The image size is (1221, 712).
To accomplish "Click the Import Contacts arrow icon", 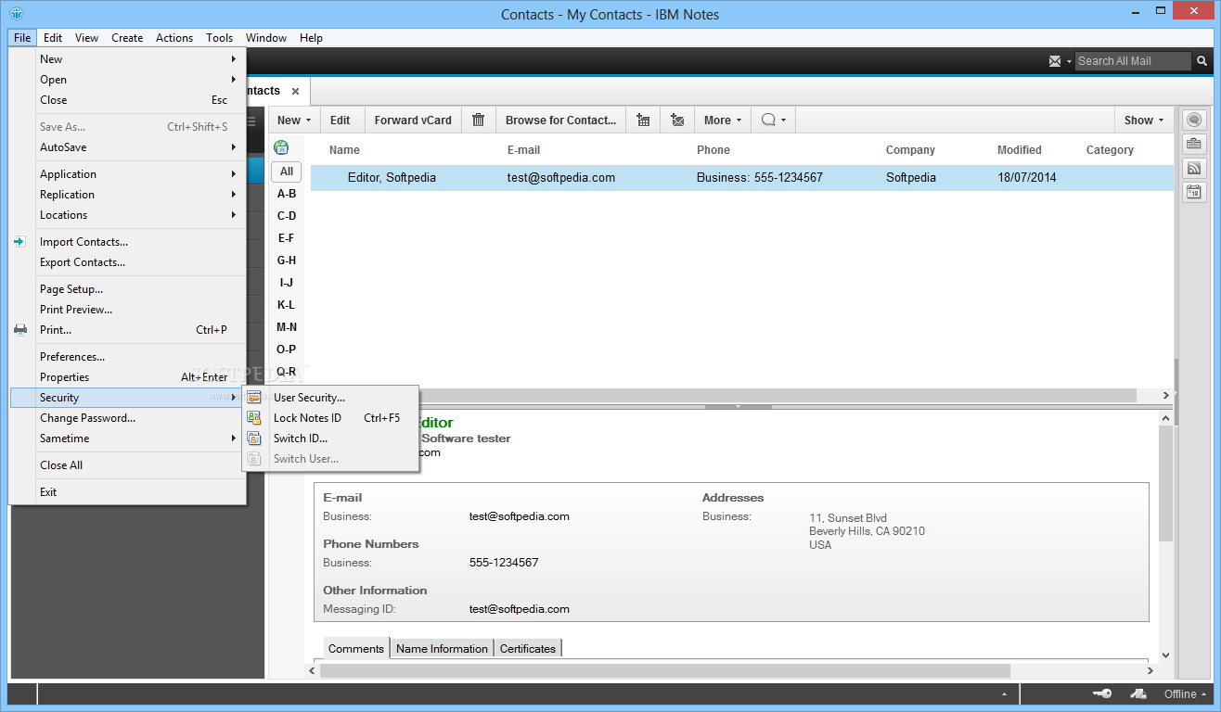I will point(19,241).
